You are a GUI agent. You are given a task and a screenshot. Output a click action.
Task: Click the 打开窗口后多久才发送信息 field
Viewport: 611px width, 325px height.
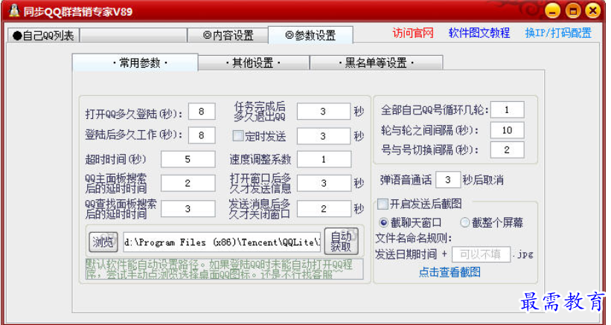click(324, 183)
